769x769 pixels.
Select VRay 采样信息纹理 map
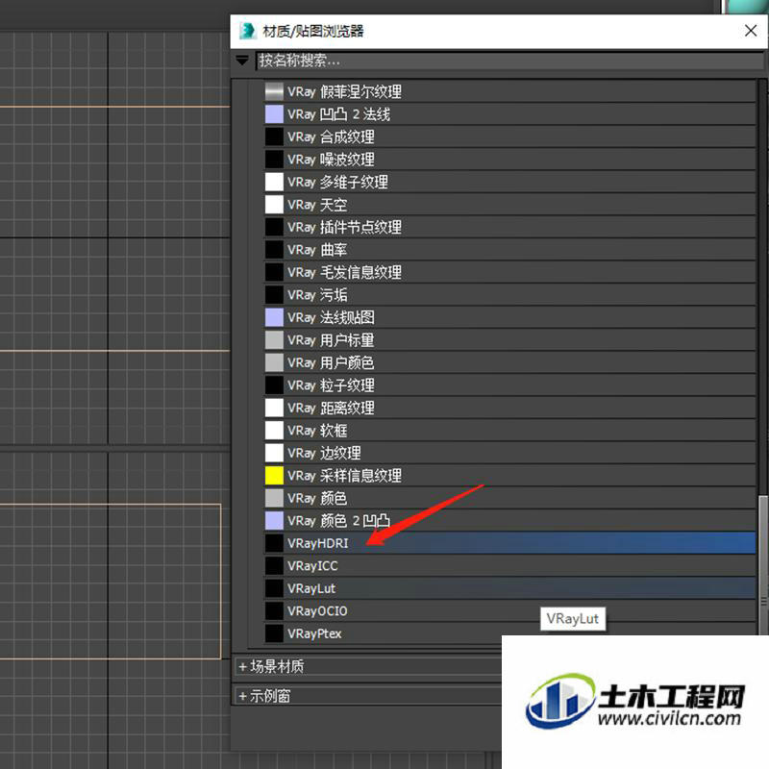point(509,475)
